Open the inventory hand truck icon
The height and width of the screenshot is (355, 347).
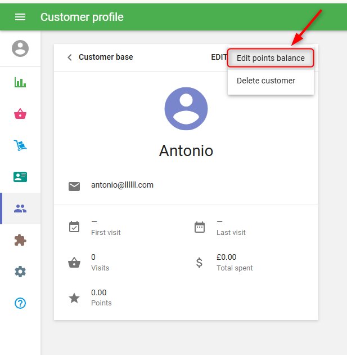20,145
